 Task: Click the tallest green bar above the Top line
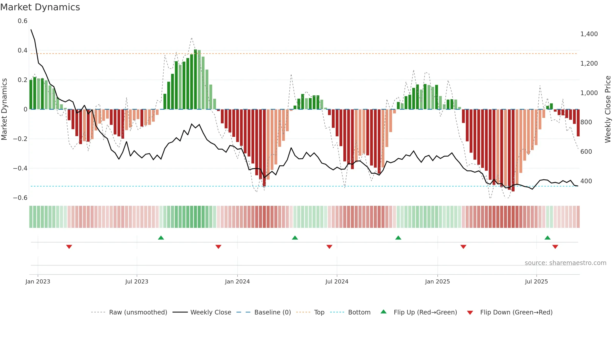[196, 79]
